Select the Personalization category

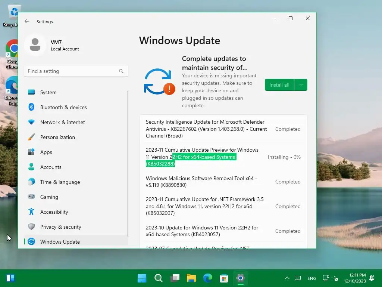(76, 137)
